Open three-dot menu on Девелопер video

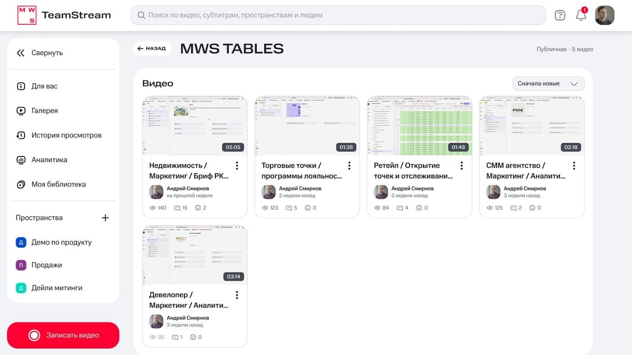click(x=237, y=295)
